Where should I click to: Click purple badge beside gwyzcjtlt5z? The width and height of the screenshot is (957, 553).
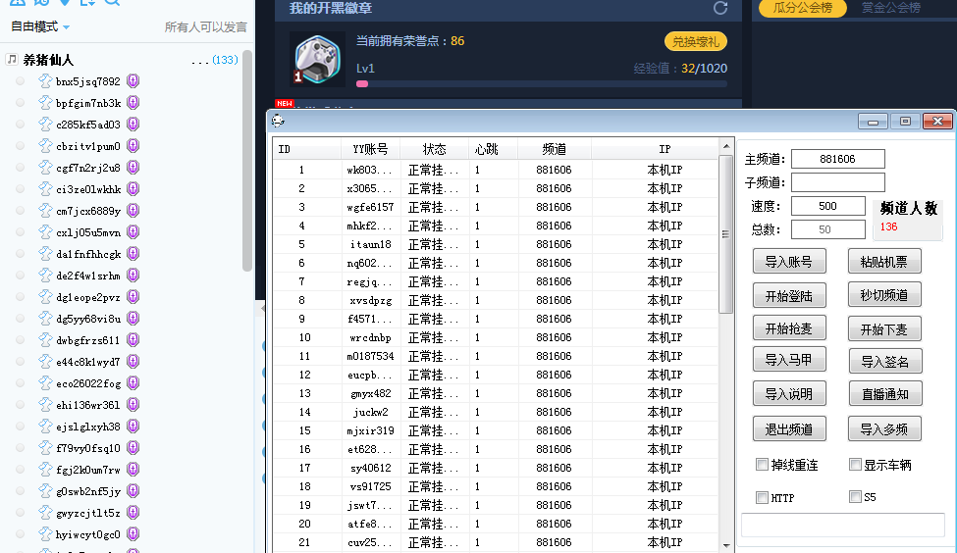coord(133,512)
